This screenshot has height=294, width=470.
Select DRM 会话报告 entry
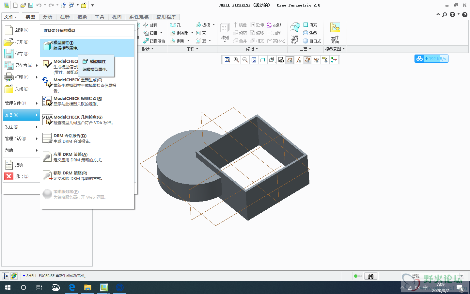pyautogui.click(x=87, y=139)
